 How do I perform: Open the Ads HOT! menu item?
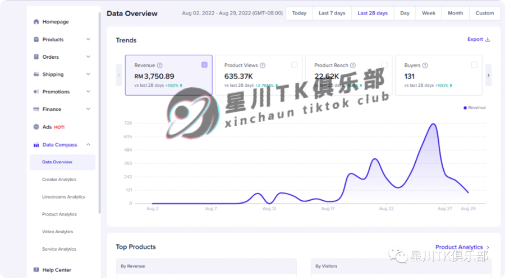tap(53, 127)
